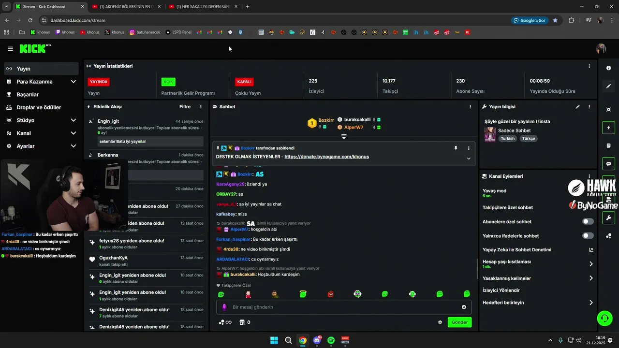619x348 pixels.
Task: Open Etkinlik Akışı three-dot options menu
Action: [x=201, y=106]
